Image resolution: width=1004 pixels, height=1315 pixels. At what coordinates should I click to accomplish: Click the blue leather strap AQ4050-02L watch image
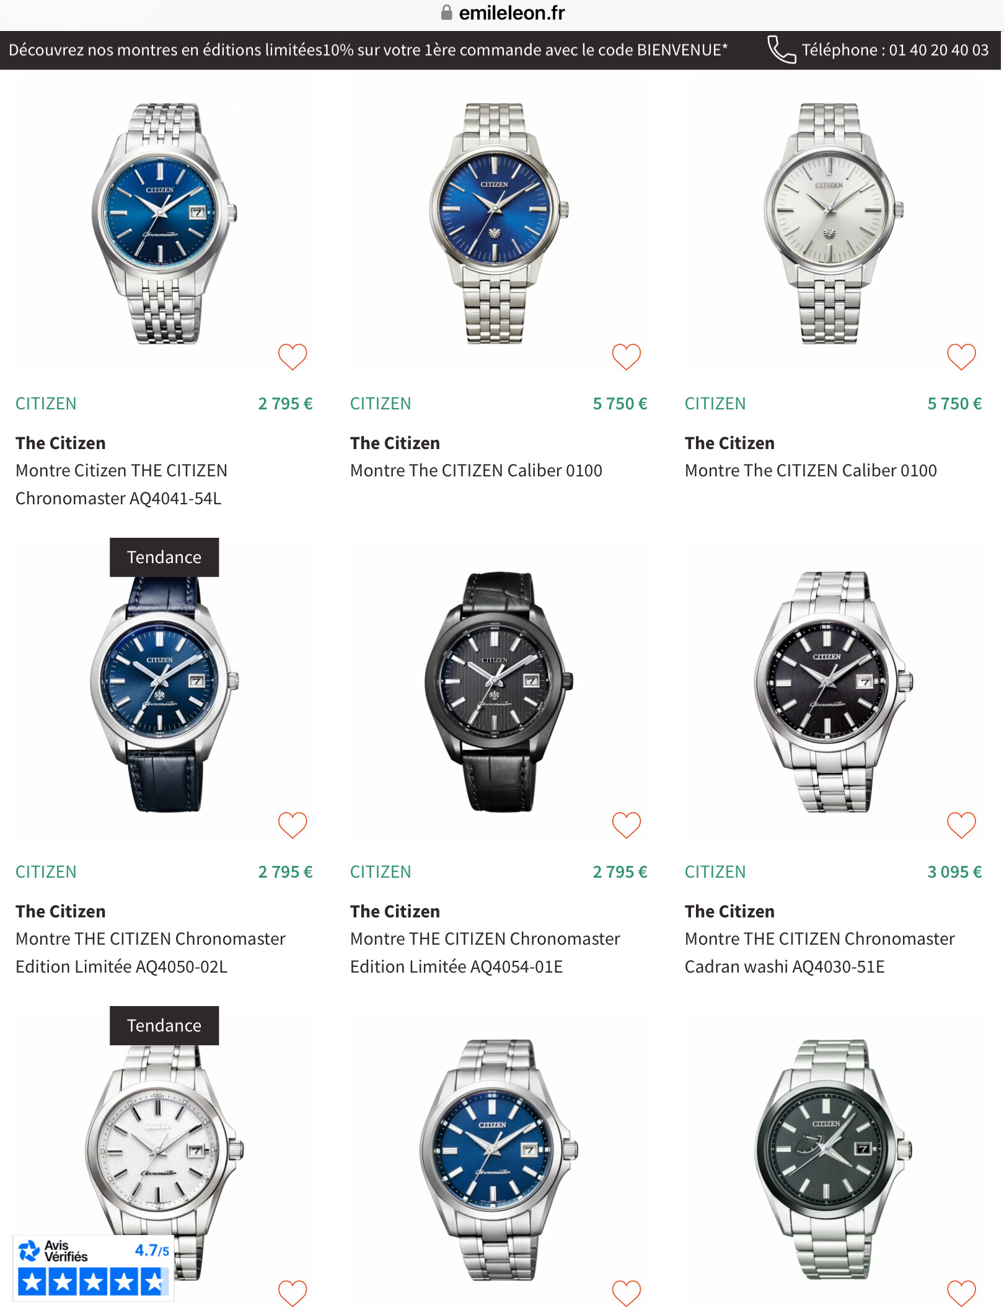point(164,692)
